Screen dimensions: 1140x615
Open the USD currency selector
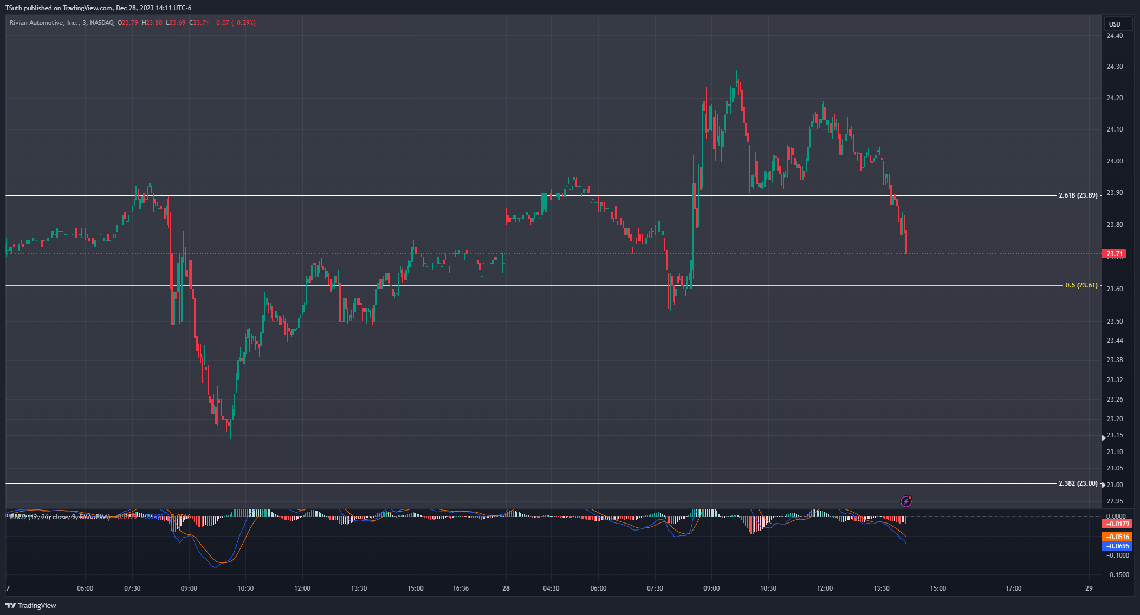(x=1118, y=24)
